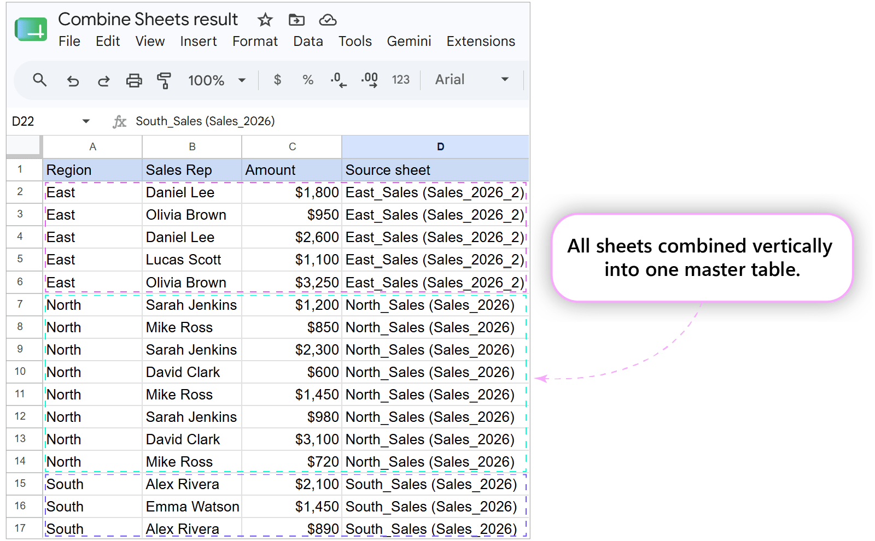Viewport: 875px width, 541px height.
Task: Select the $2,100 amount cell
Action: (x=292, y=484)
